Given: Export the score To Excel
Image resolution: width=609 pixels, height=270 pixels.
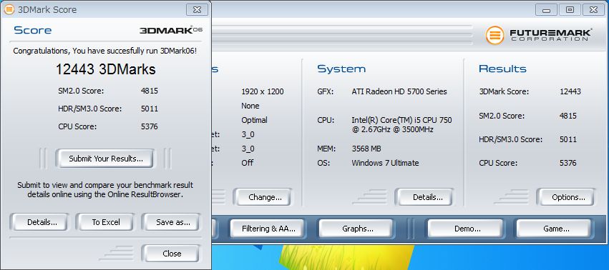Looking at the screenshot, I should 106,222.
